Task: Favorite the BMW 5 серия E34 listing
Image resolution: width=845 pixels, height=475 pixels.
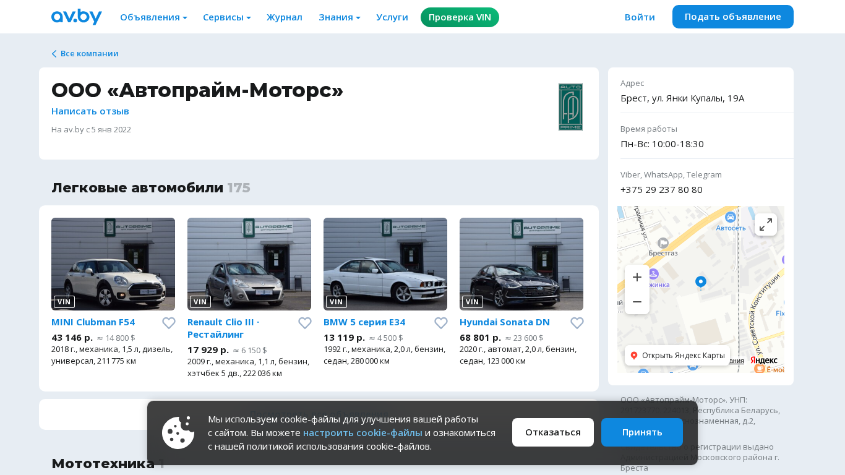Action: coord(441,323)
